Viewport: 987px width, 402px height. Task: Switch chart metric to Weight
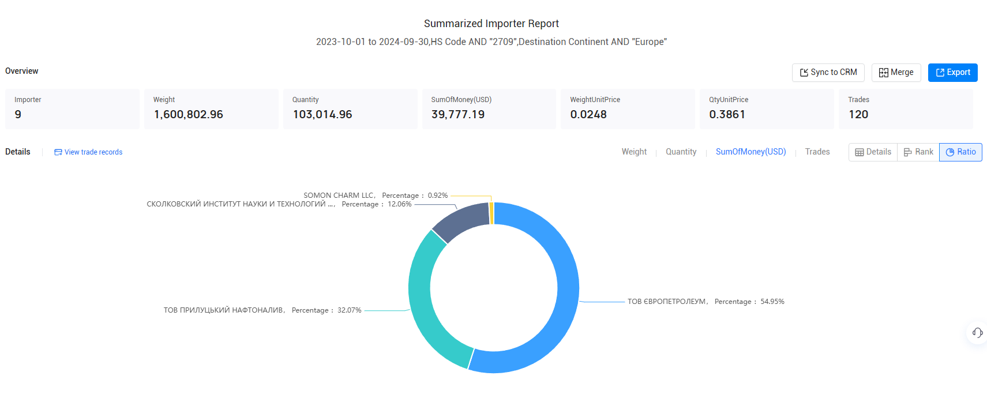pyautogui.click(x=634, y=152)
